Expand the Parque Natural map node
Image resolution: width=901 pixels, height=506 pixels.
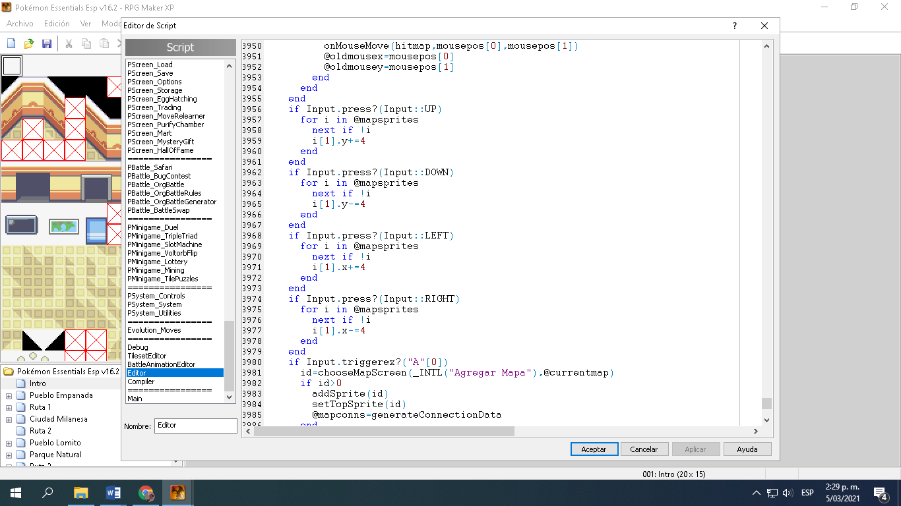click(x=9, y=455)
